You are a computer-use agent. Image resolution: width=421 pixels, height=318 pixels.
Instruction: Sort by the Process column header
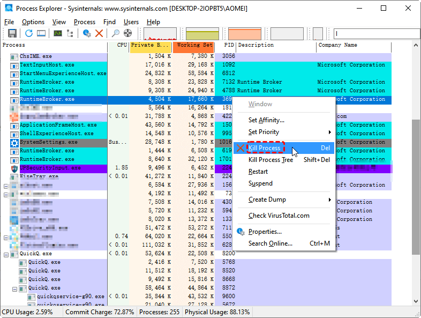[54, 47]
